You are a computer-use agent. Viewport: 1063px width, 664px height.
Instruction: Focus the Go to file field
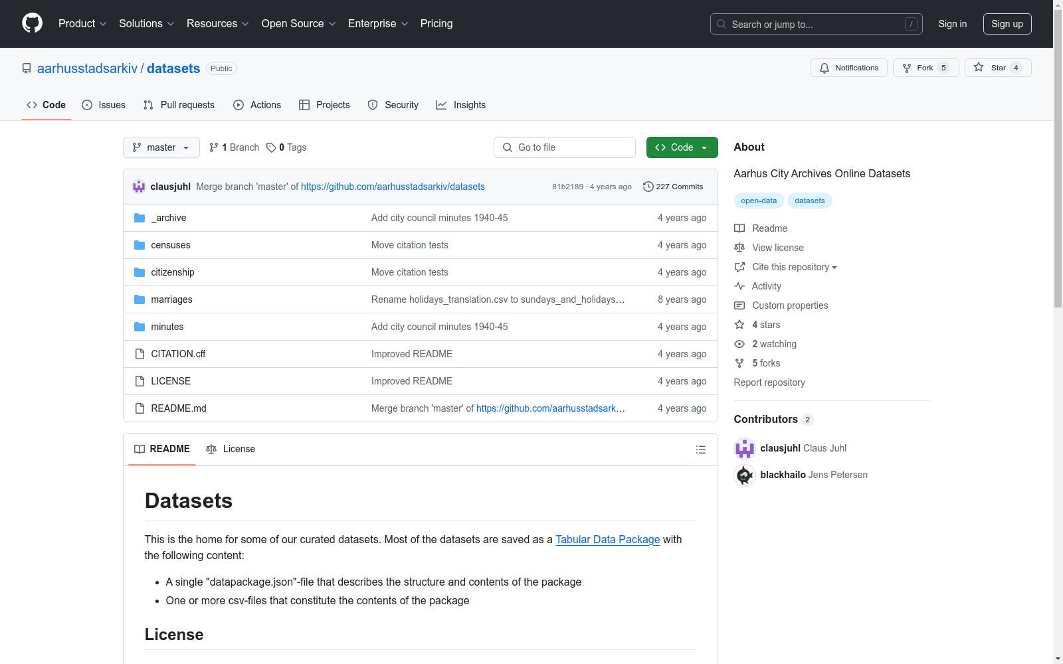[x=565, y=147]
